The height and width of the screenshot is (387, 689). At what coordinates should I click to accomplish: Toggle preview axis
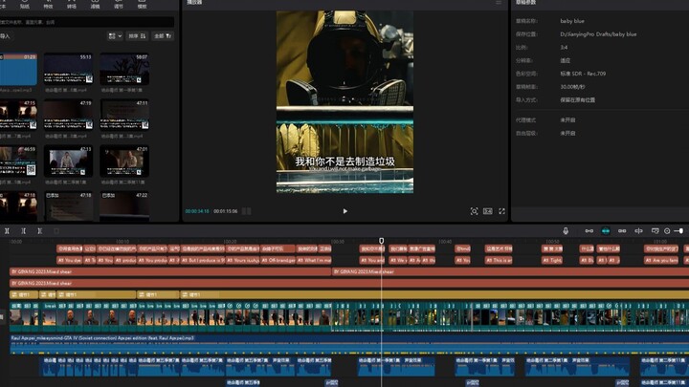click(638, 231)
